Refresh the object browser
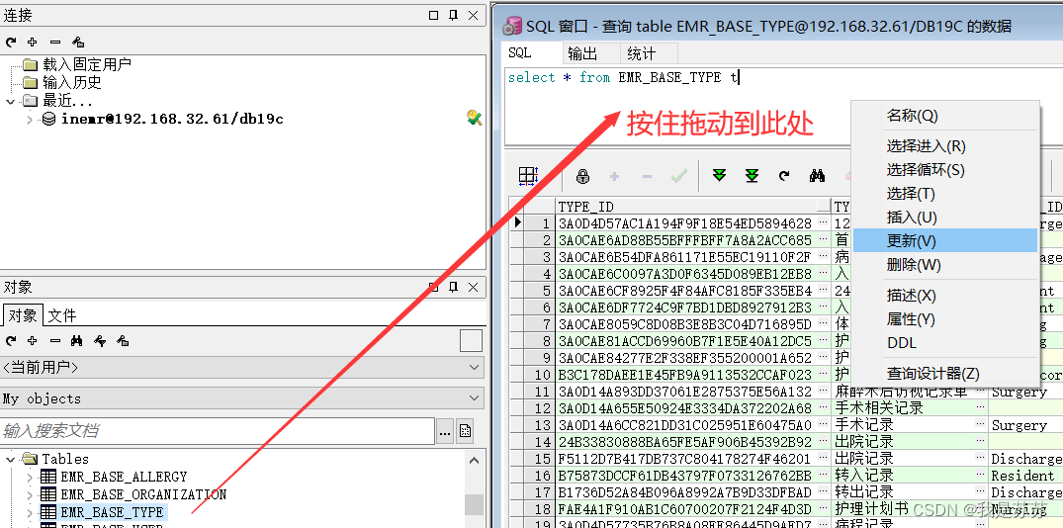This screenshot has height=528, width=1063. pos(10,341)
